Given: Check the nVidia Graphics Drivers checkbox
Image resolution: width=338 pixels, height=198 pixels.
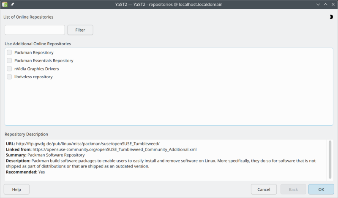Looking at the screenshot, I should point(9,69).
